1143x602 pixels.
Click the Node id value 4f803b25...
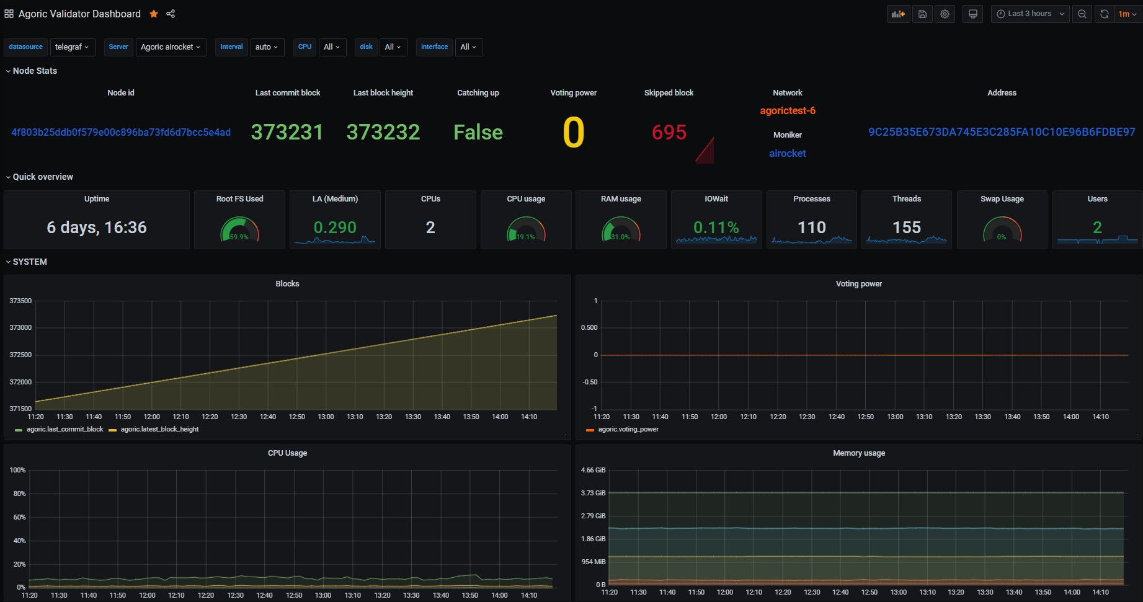pyautogui.click(x=121, y=132)
